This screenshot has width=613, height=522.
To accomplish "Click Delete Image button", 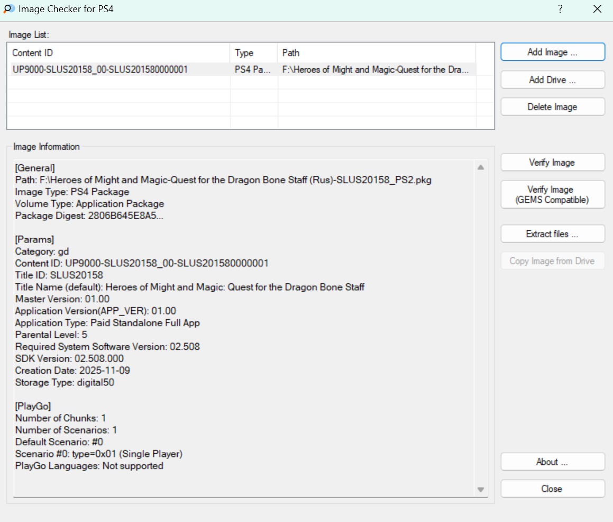I will click(x=552, y=107).
